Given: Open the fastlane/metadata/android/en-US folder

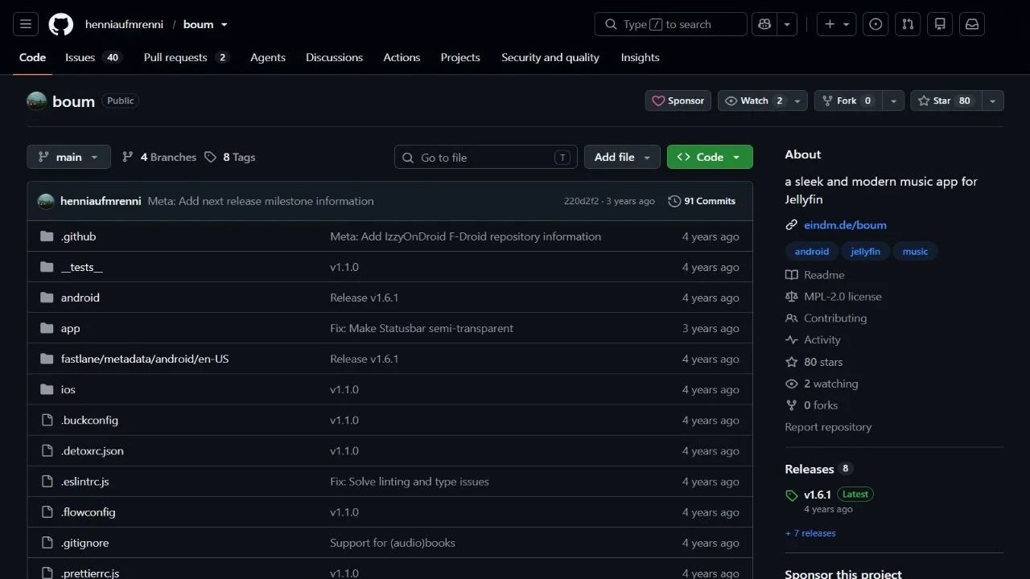Looking at the screenshot, I should tap(145, 359).
